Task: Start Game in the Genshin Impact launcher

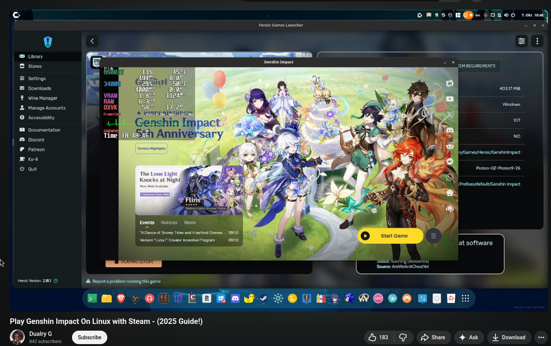Action: (x=390, y=236)
